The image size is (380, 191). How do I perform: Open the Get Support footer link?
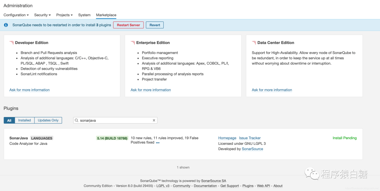point(229,186)
